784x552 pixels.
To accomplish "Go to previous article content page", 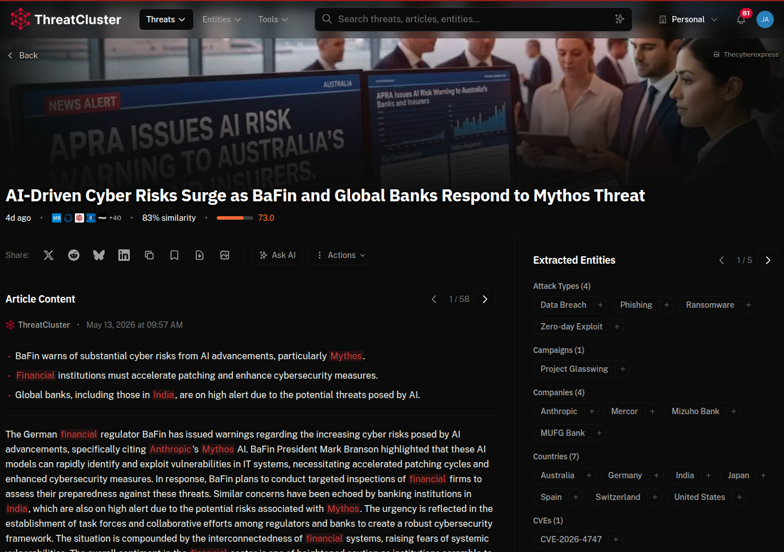I will pyautogui.click(x=434, y=299).
